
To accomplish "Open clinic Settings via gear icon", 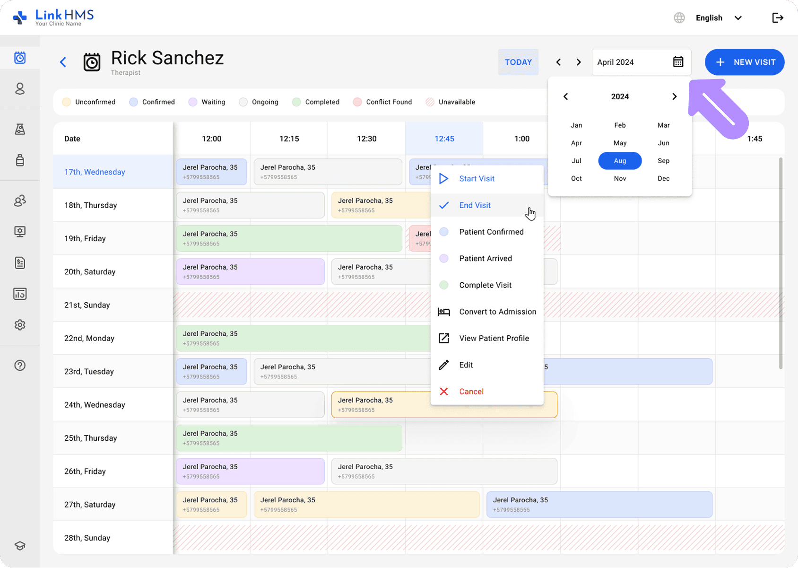I will click(x=20, y=324).
